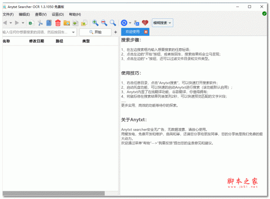
Task: Open the back history dropdown arrow
Action: [x=11, y=23]
